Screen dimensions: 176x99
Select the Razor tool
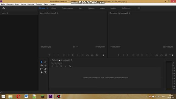coord(45,65)
